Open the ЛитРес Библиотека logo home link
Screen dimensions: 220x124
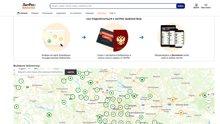[x=29, y=6]
